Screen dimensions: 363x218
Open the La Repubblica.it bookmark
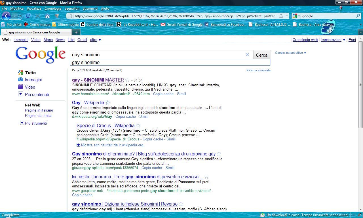click(138, 25)
